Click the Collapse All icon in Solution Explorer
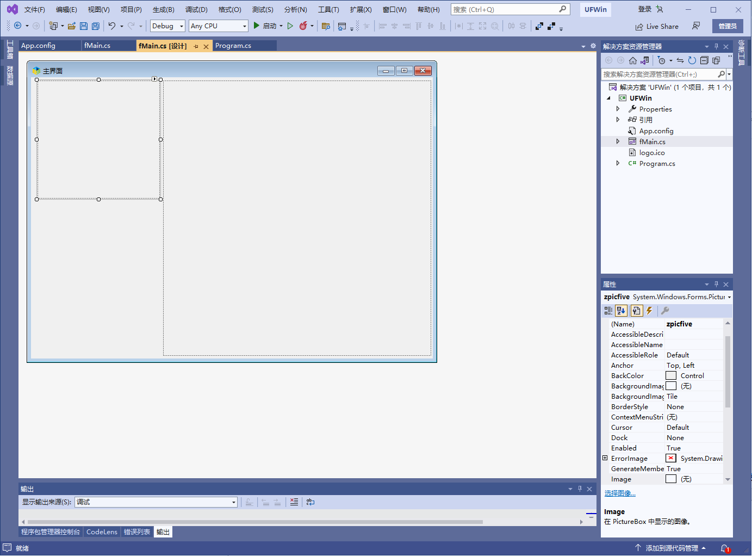752x556 pixels. [704, 60]
